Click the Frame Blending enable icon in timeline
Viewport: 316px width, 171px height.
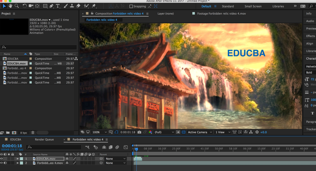click(111, 147)
